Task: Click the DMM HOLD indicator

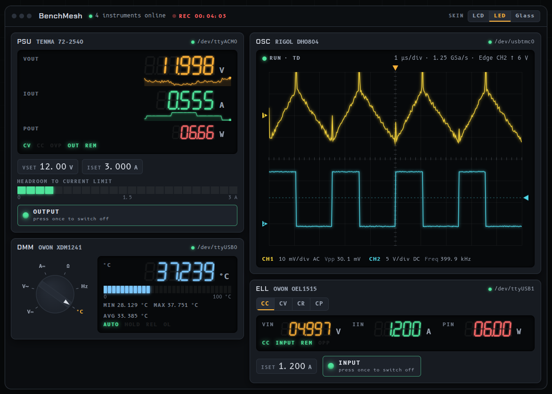Action: [132, 325]
